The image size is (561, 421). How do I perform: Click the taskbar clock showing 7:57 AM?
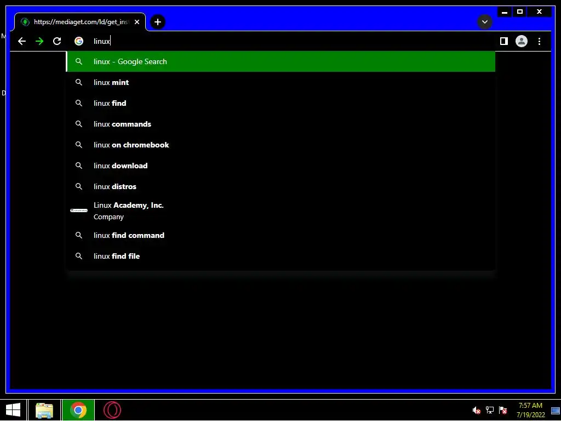tap(530, 410)
